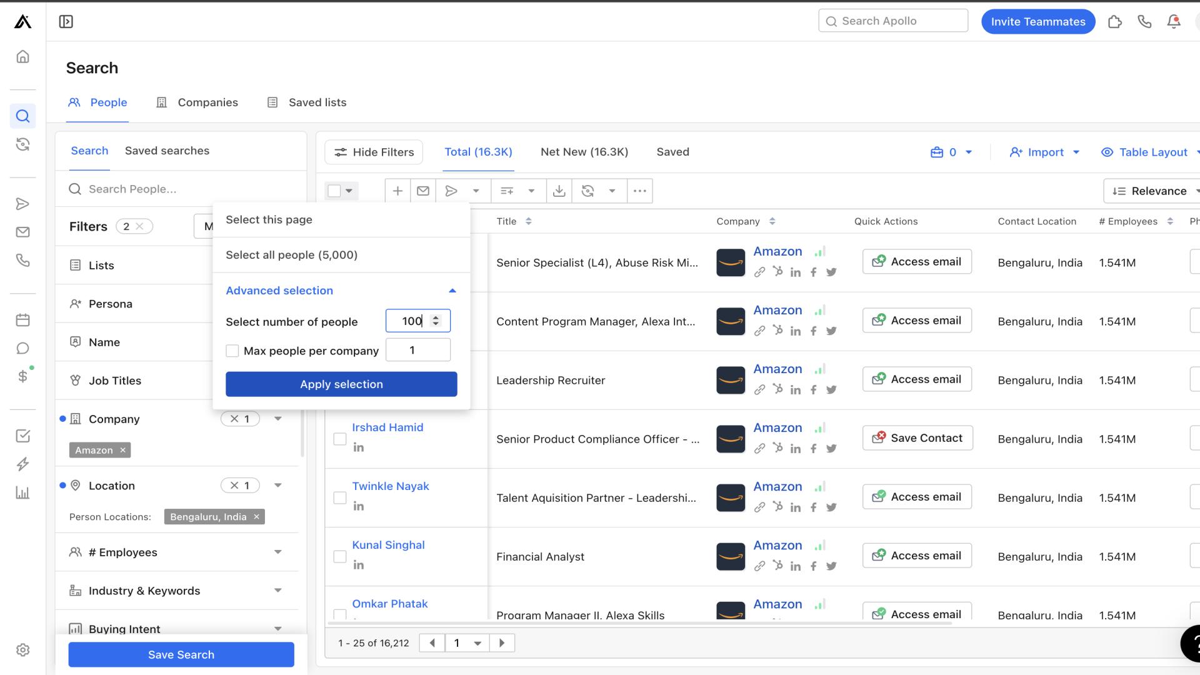Open the bulk select dropdown arrow
Image resolution: width=1200 pixels, height=675 pixels.
tap(349, 191)
